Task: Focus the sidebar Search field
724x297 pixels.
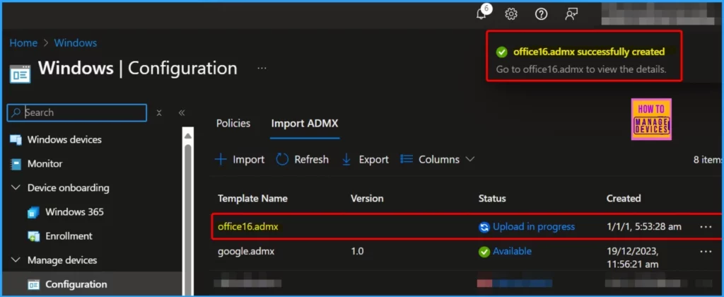Action: 77,112
